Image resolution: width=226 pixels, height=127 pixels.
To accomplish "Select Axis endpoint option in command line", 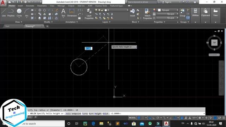I will point(73,114).
